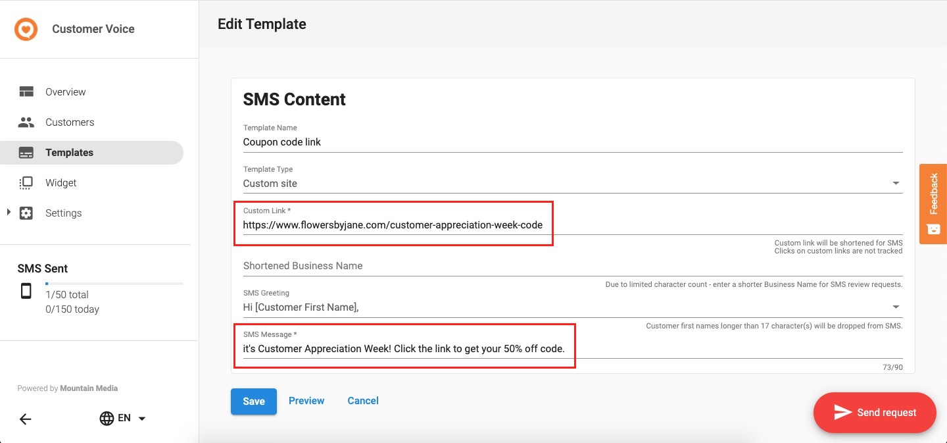Screen dimensions: 947x443
Task: Expand the Settings menu triangle
Action: click(x=9, y=212)
